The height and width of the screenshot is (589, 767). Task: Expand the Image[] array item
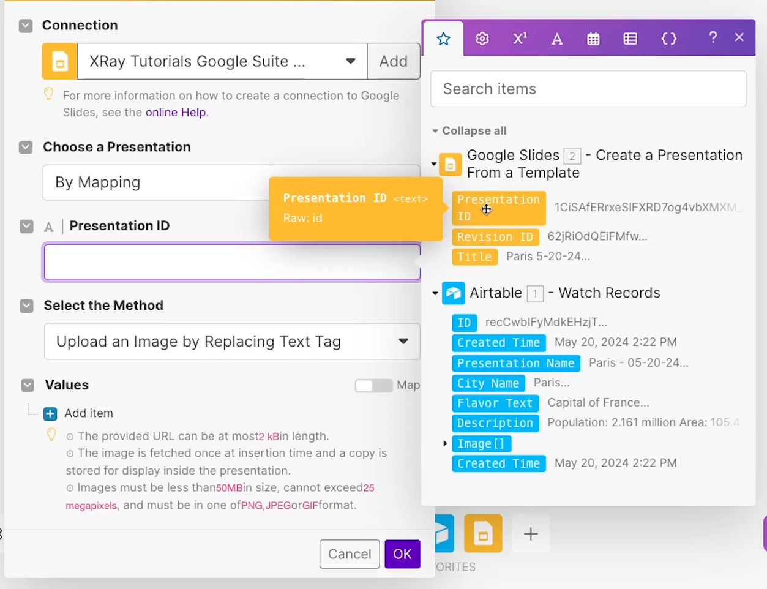pos(445,443)
